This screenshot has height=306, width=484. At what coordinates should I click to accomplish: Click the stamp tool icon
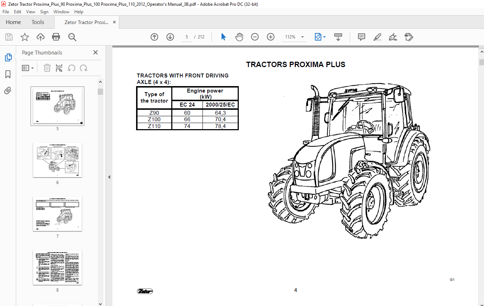(409, 37)
